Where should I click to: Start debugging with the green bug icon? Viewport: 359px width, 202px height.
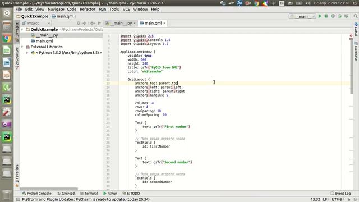coord(326,16)
